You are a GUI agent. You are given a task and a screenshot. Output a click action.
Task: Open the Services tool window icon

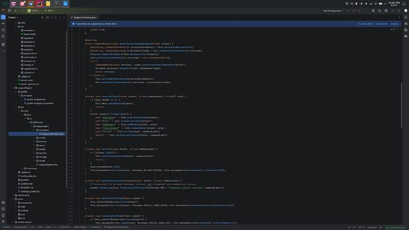pyautogui.click(x=3, y=202)
